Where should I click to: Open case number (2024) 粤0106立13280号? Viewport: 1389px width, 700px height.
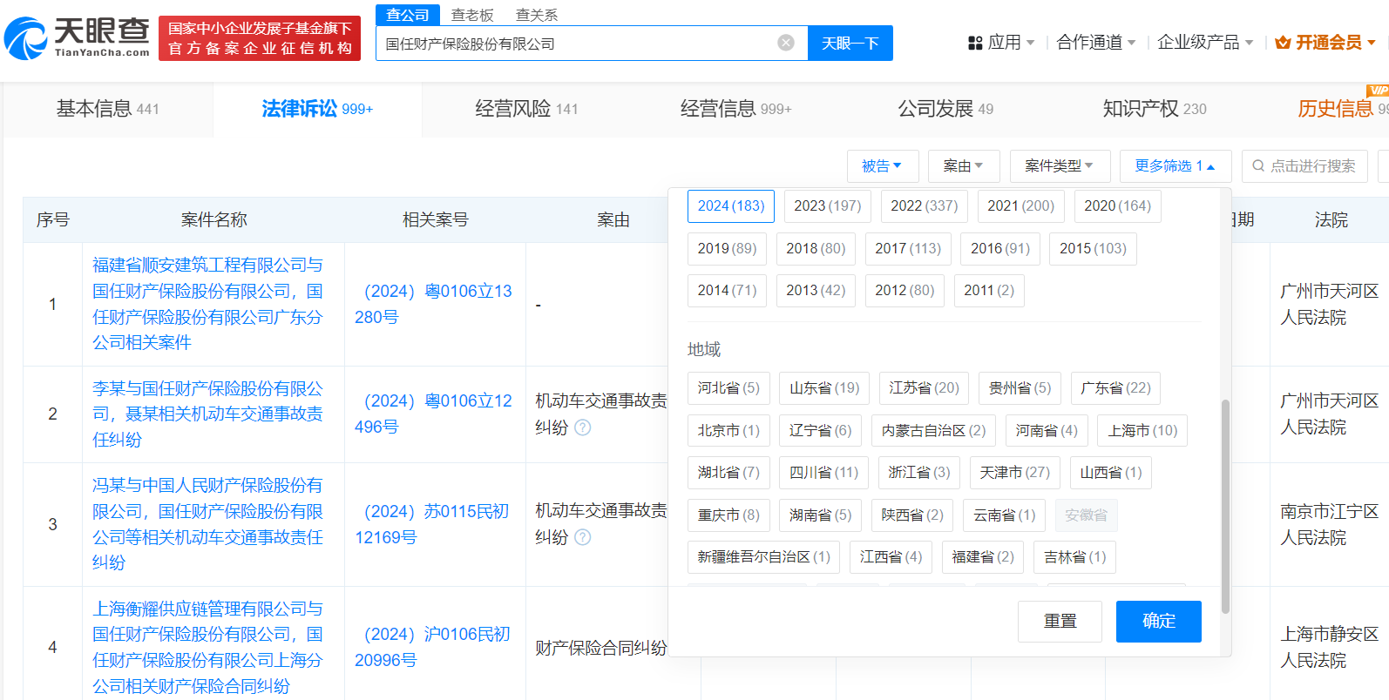(x=433, y=304)
